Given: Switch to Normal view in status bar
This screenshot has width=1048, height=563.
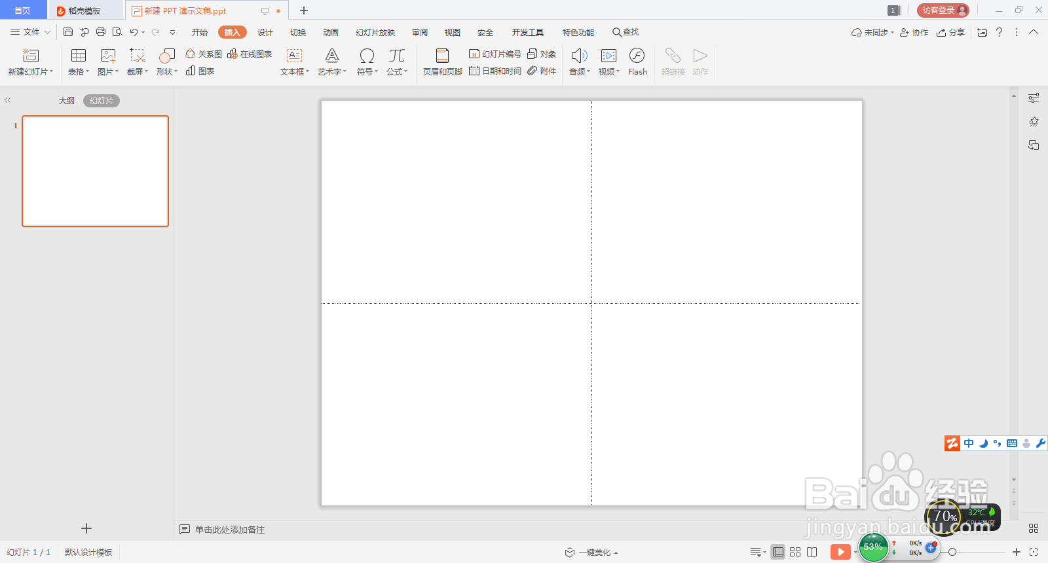Looking at the screenshot, I should click(778, 552).
